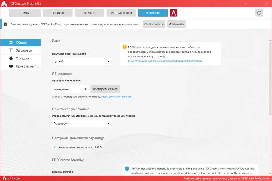The width and height of the screenshot is (272, 181).
Task: Click the gear icon beside Общие
Action: pos(11,42)
